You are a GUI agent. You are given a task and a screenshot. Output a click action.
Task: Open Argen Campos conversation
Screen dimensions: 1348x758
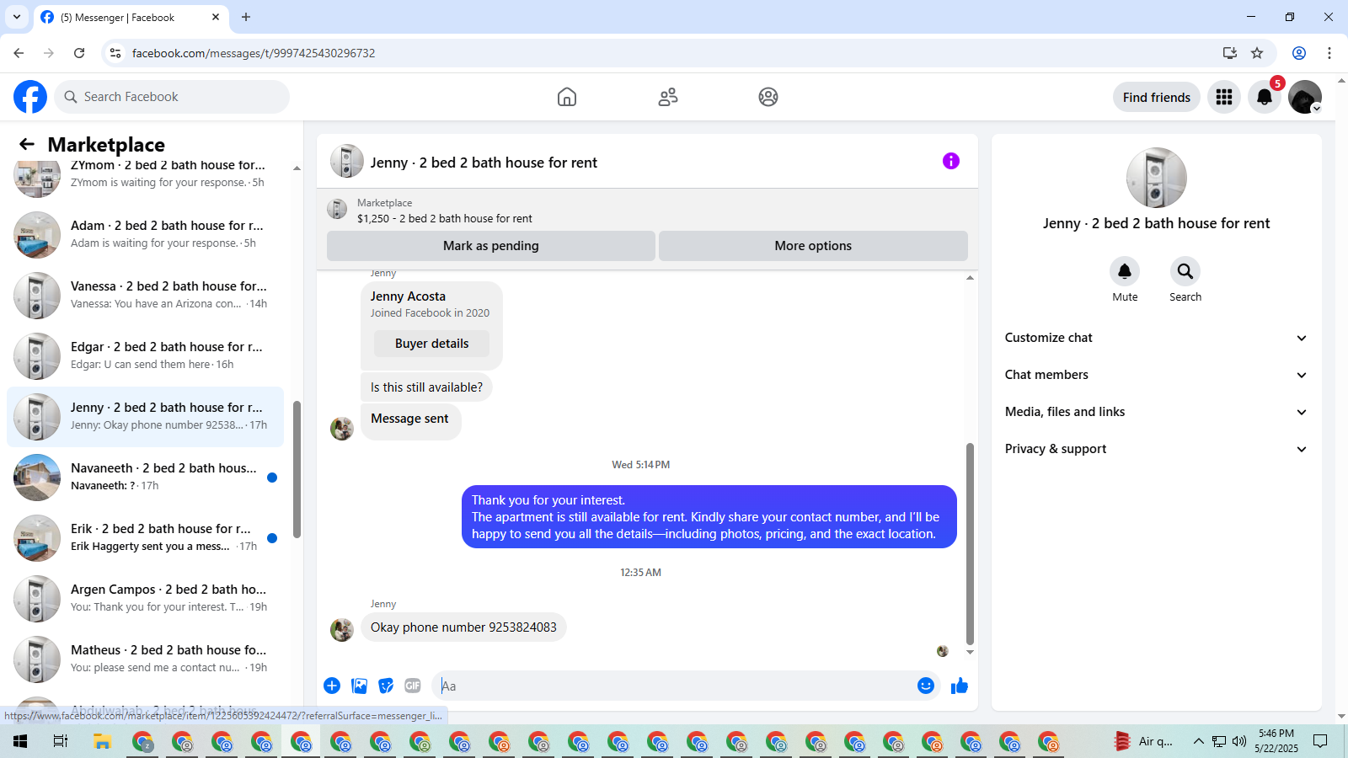(x=145, y=599)
